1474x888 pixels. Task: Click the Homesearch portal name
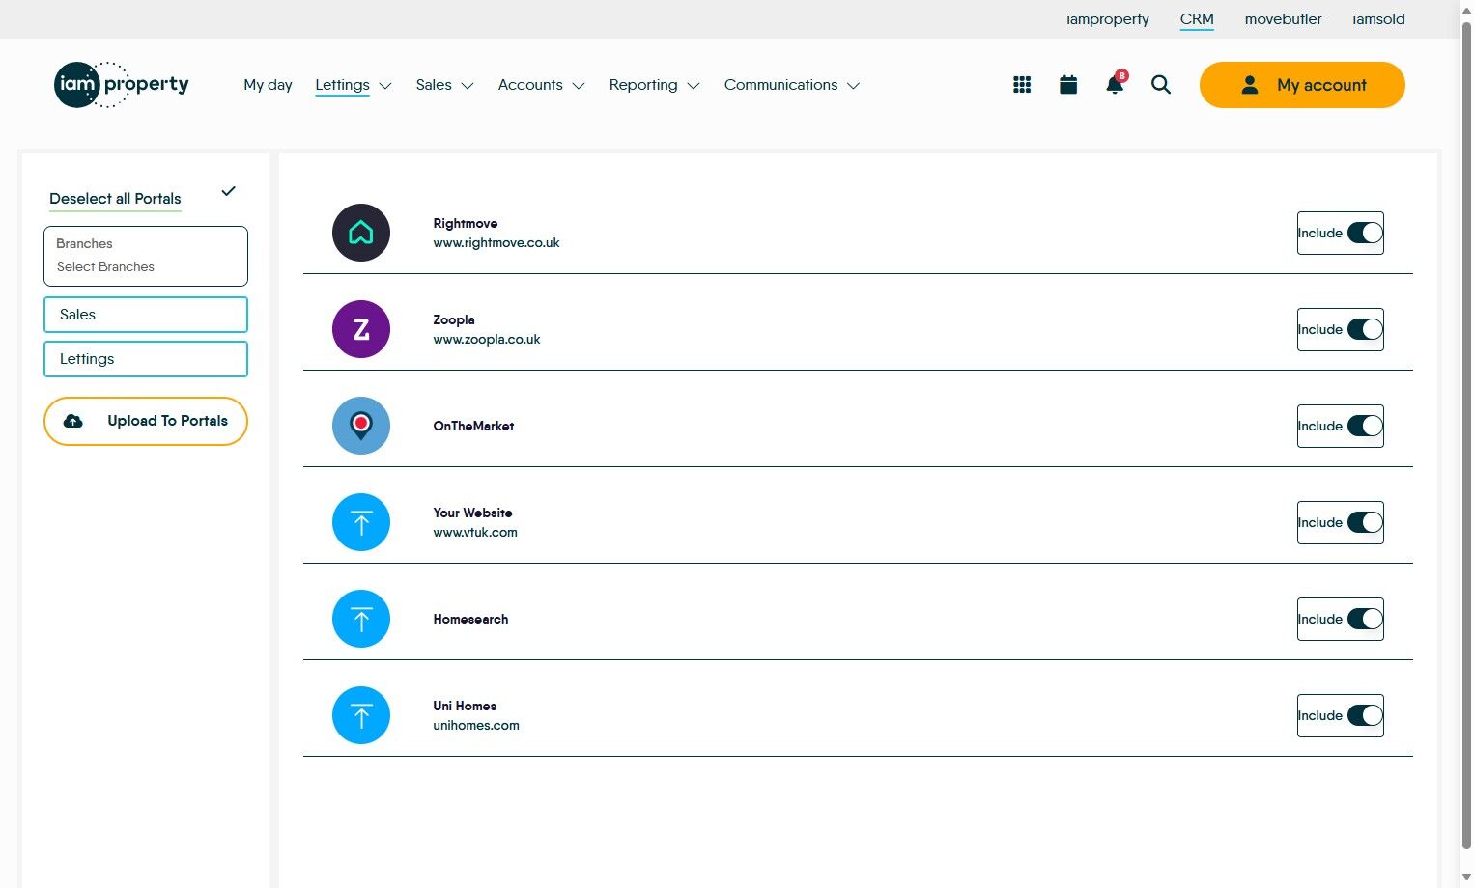pos(470,619)
